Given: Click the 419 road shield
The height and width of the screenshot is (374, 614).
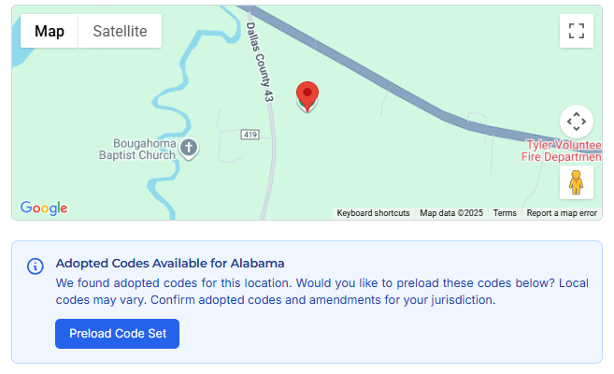Looking at the screenshot, I should (x=250, y=136).
